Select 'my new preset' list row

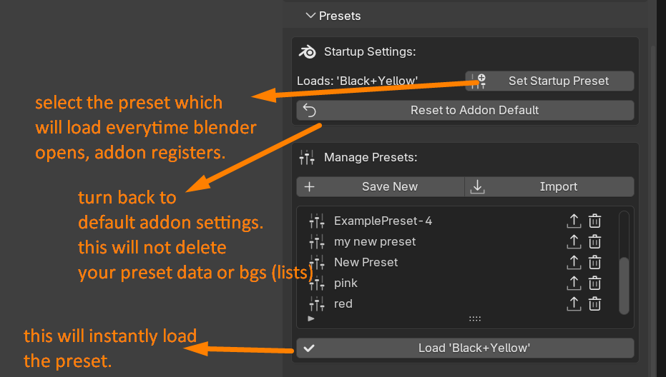coord(456,242)
